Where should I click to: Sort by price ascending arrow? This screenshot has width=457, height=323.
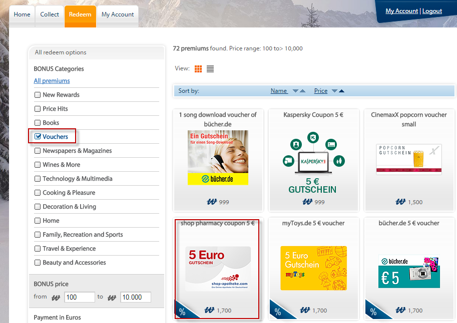click(x=341, y=91)
